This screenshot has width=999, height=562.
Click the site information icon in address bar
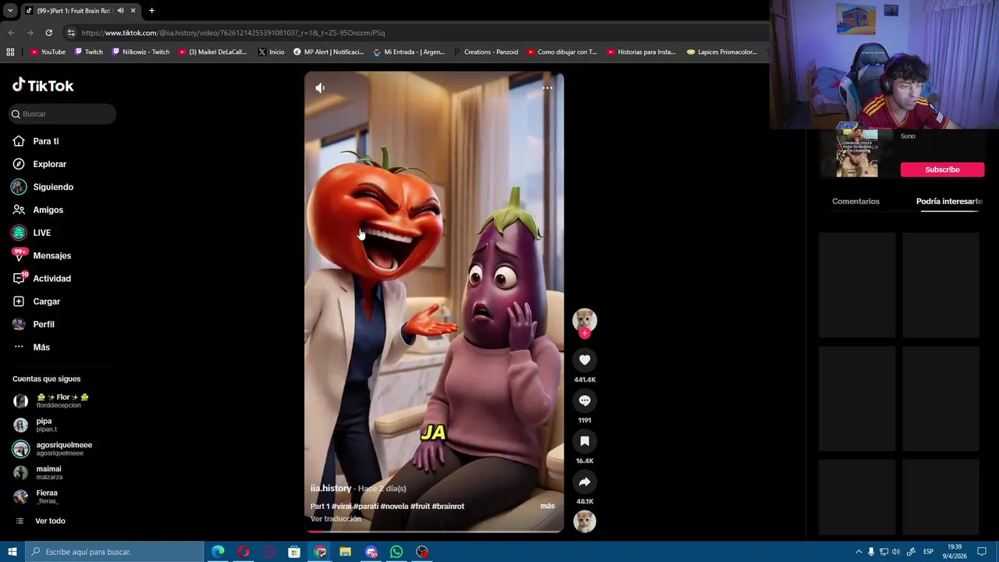click(x=71, y=33)
